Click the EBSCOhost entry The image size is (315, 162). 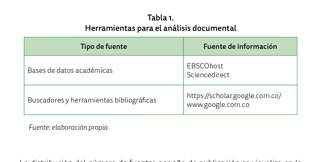tap(205, 66)
